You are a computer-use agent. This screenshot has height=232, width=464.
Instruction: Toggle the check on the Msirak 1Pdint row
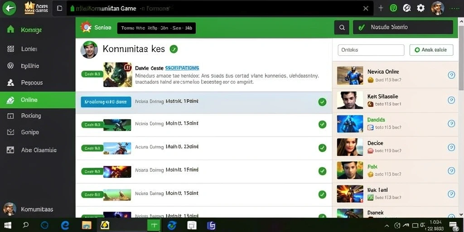point(322,102)
